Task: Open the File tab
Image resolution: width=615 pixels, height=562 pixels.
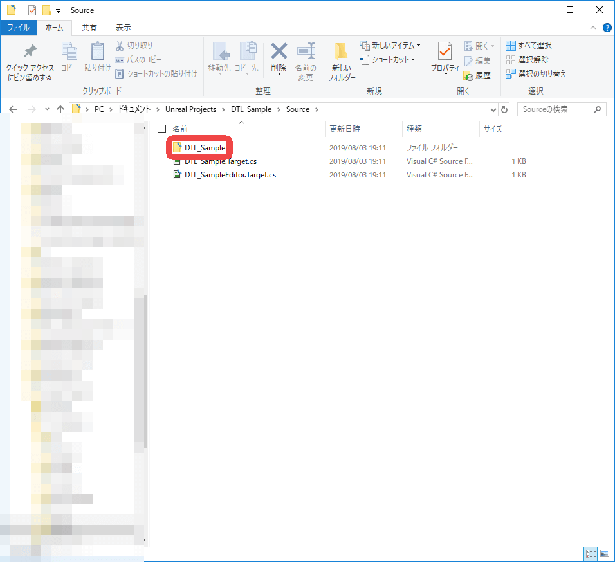Action: [18, 28]
